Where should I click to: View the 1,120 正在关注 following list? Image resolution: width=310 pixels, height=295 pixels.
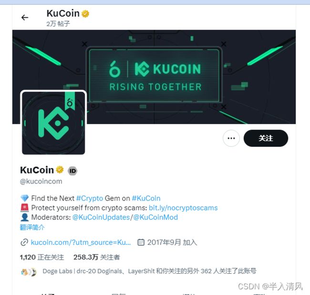[x=42, y=257]
